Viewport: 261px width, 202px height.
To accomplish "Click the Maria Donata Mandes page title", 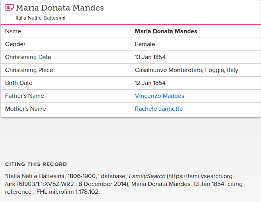I will click(60, 8).
